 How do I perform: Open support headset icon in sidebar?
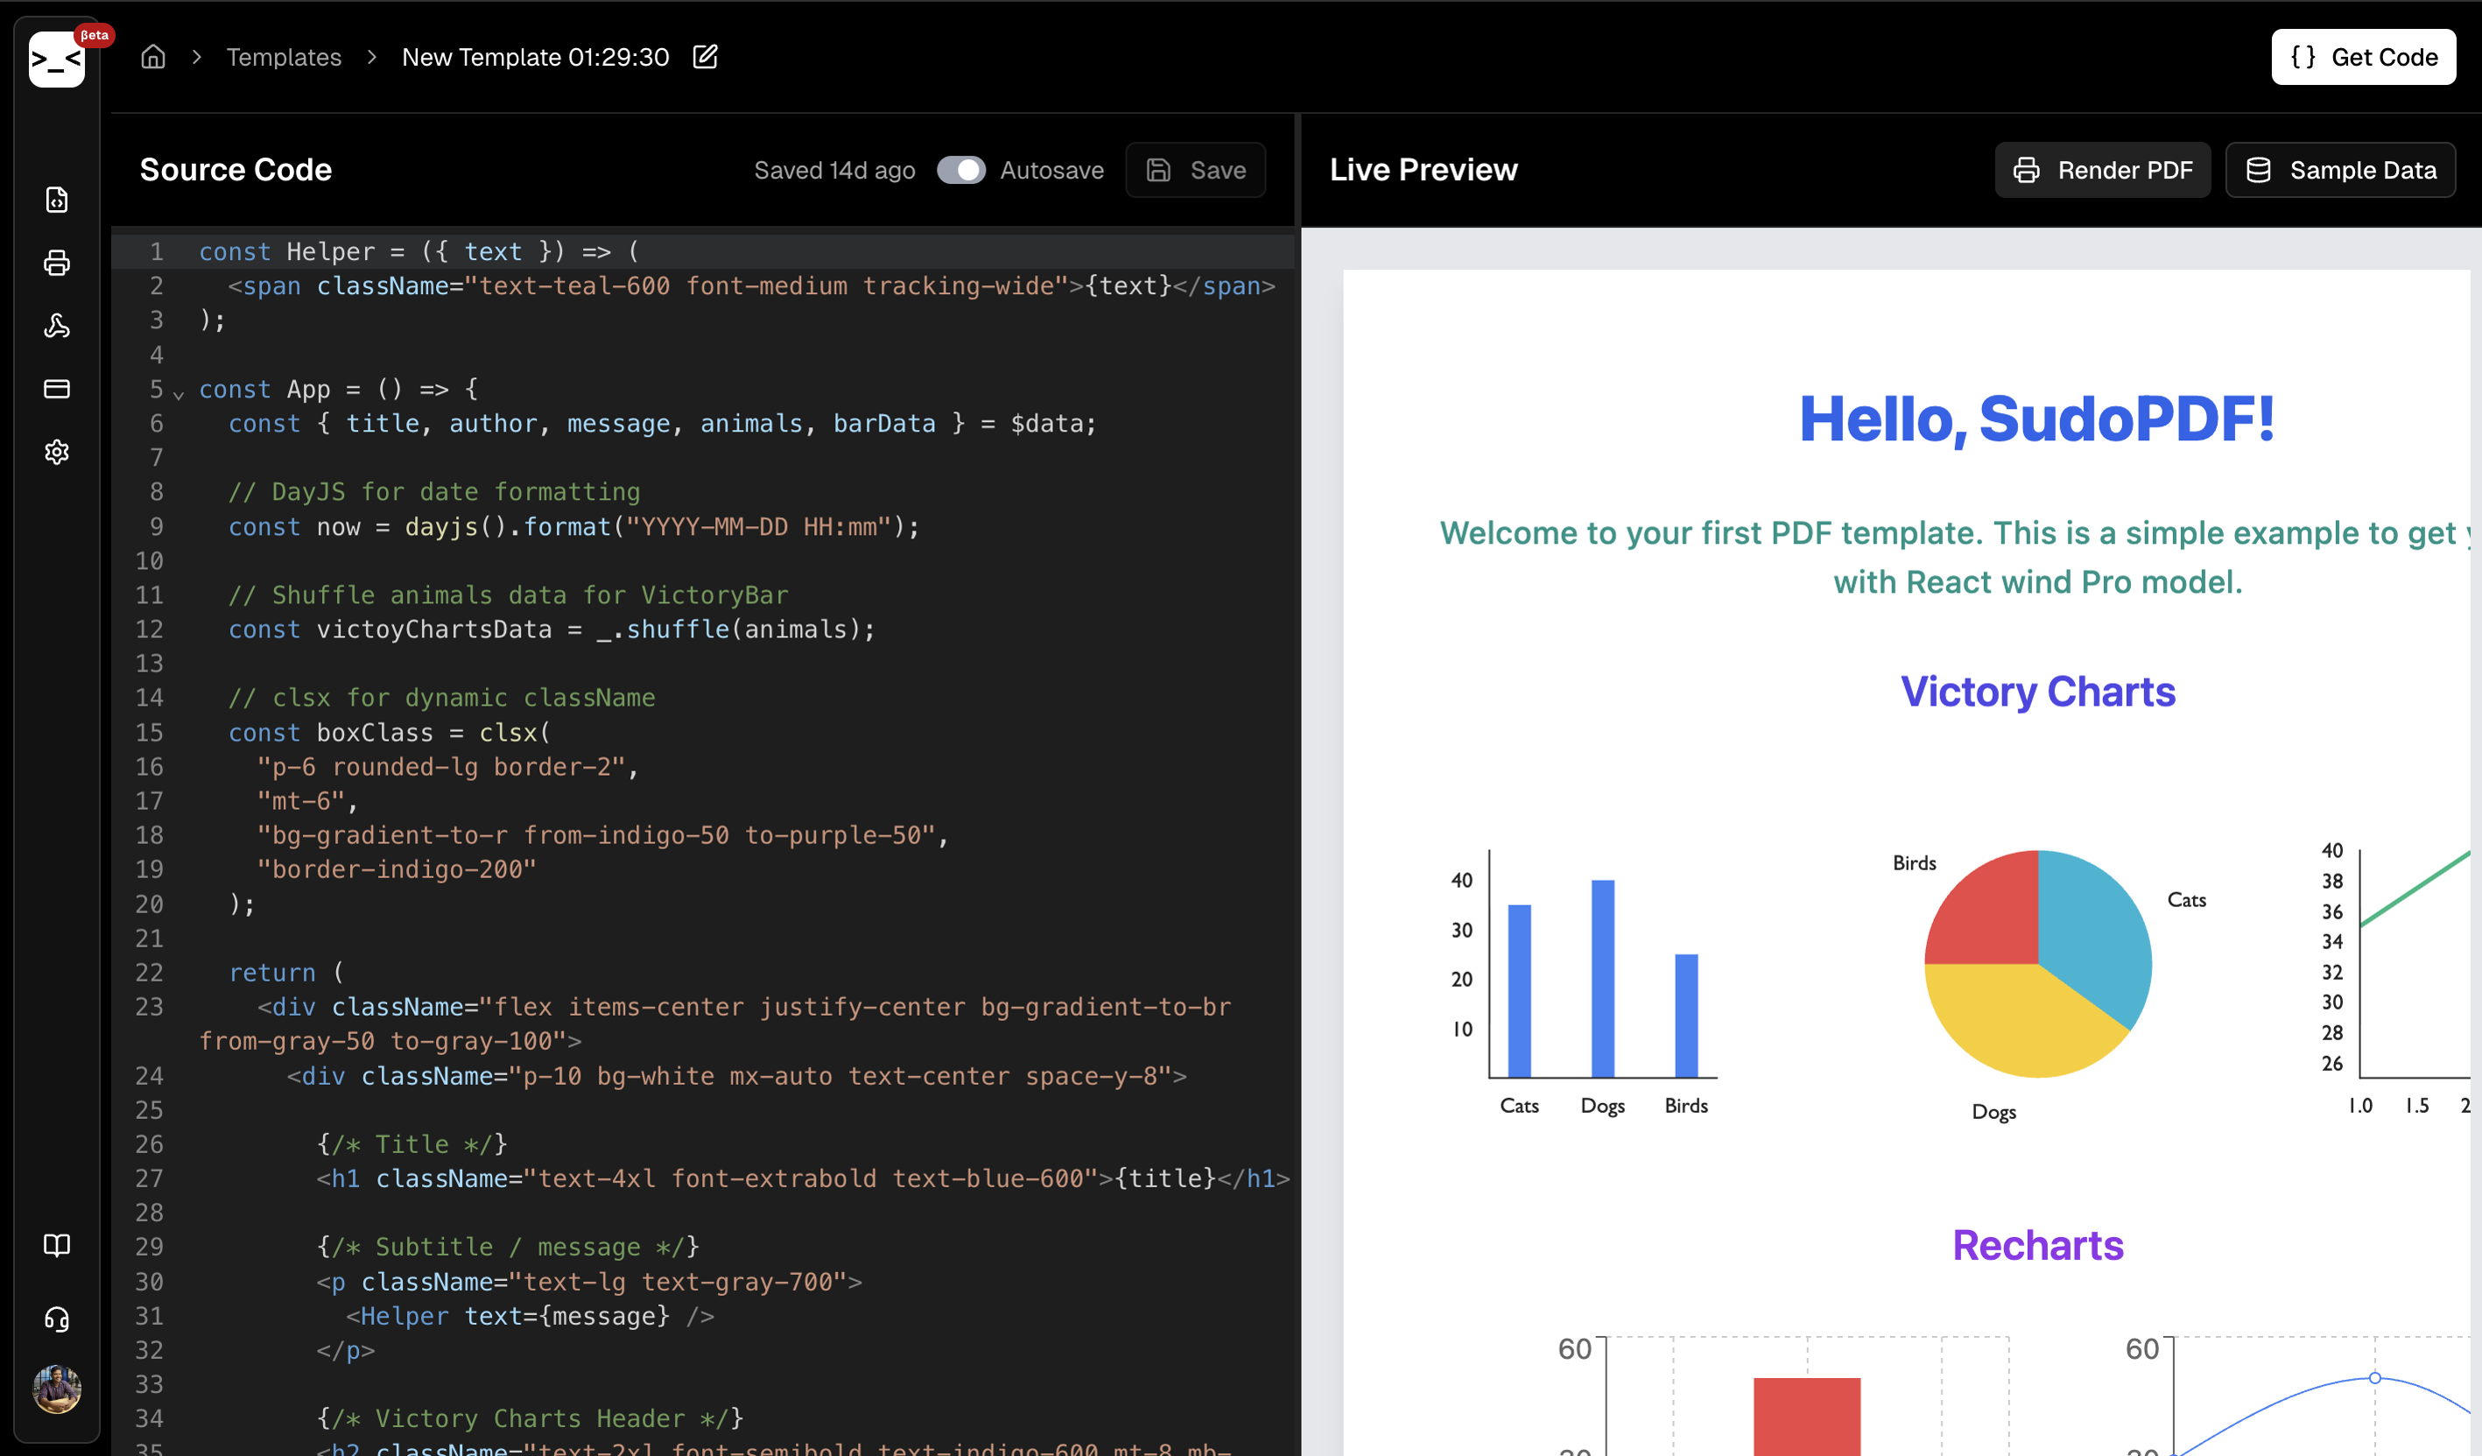[57, 1319]
